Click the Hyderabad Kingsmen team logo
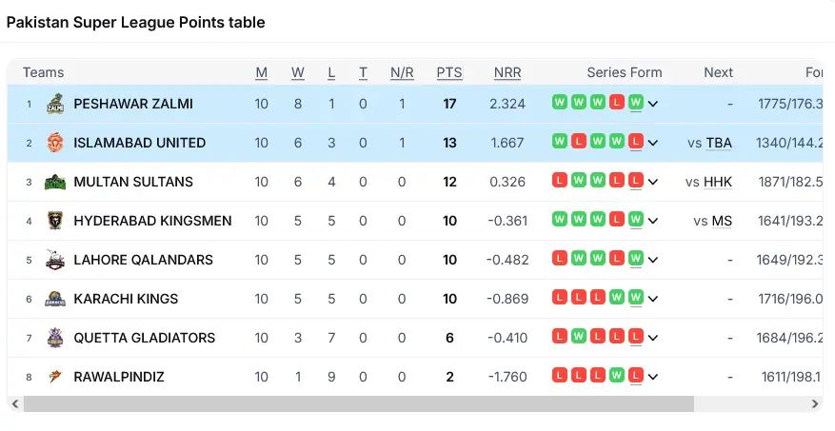Screen dimensions: 835x431 click(54, 221)
